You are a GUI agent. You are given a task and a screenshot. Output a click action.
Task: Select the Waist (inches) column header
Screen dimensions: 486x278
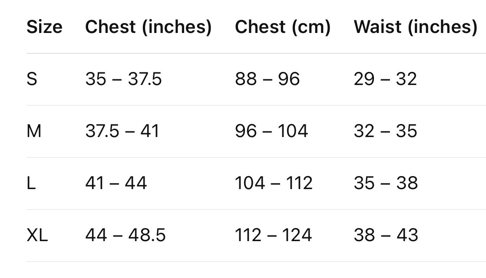click(x=415, y=27)
